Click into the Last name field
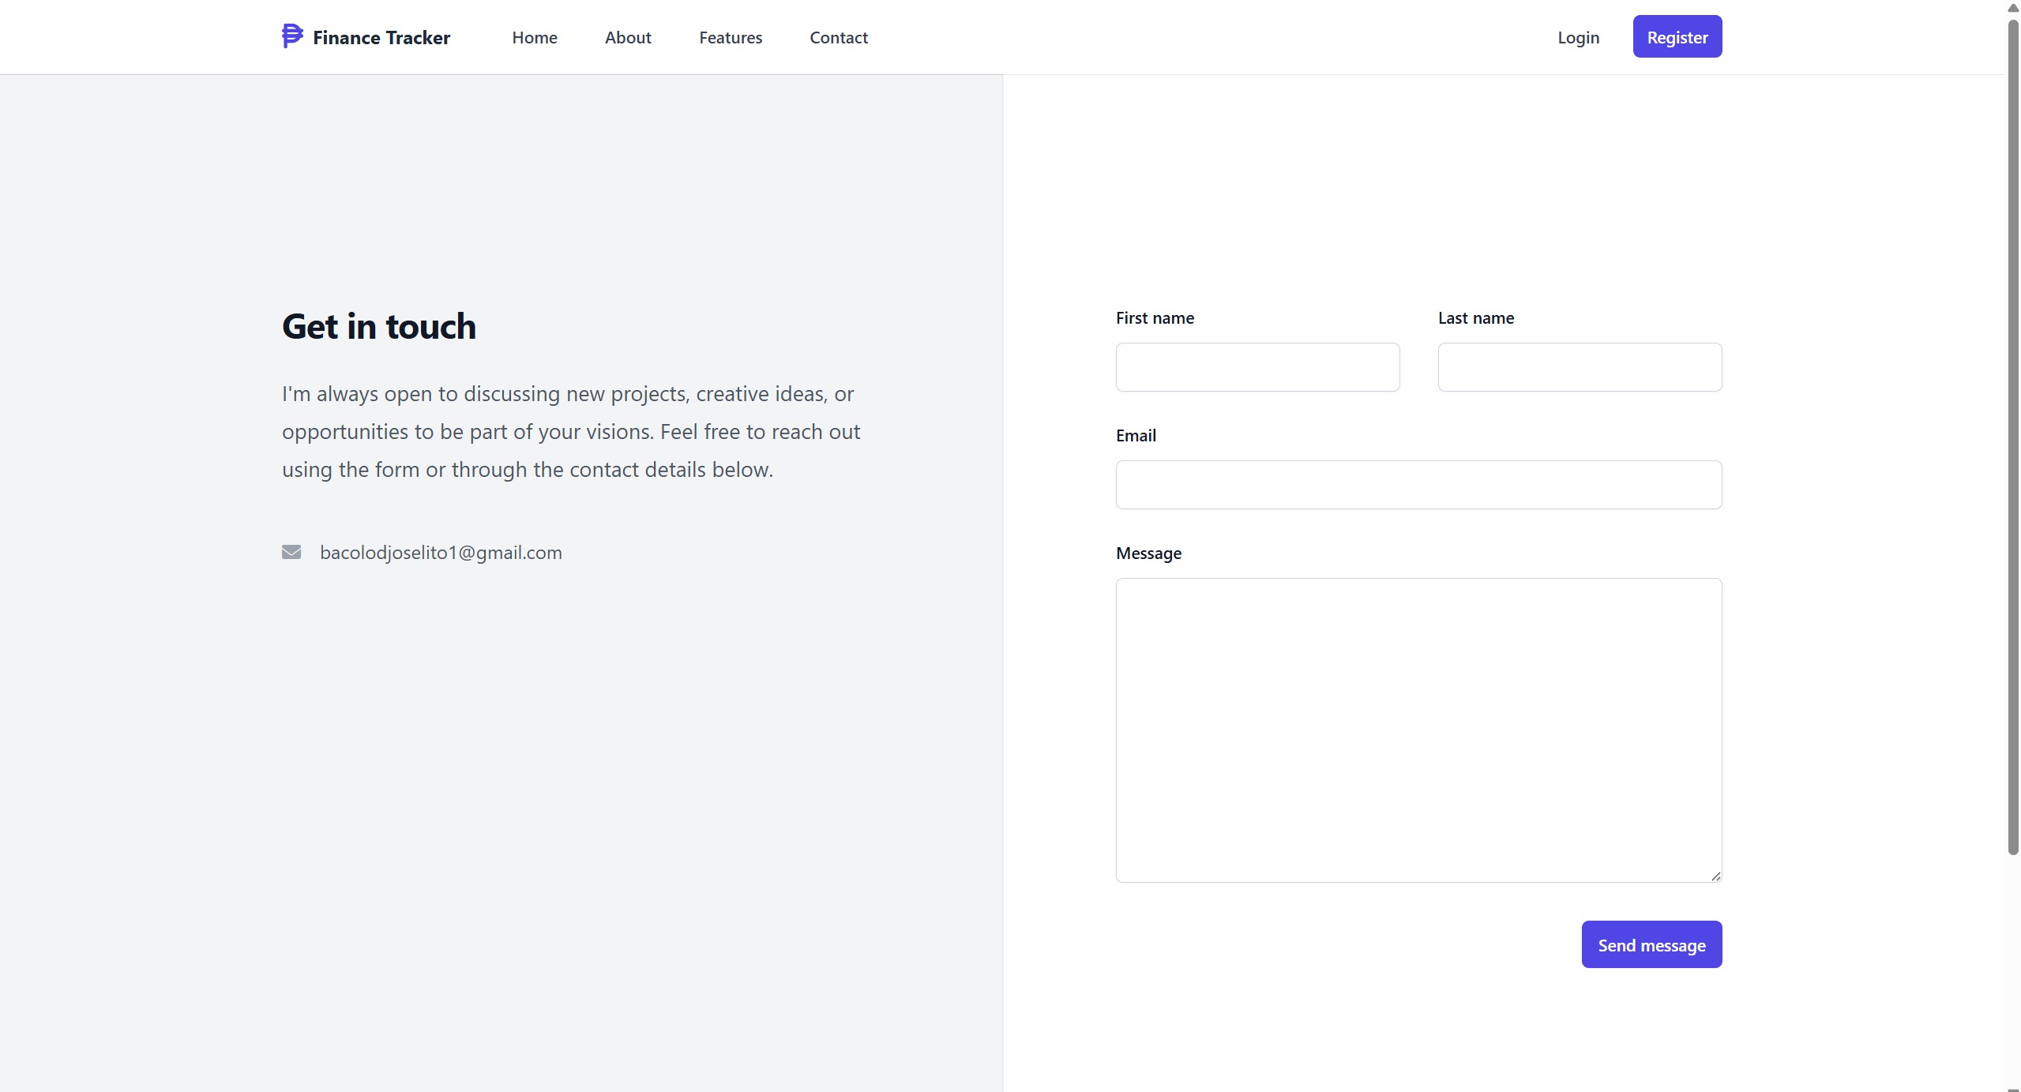 [x=1579, y=367]
